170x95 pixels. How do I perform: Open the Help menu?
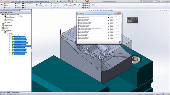[46, 1]
